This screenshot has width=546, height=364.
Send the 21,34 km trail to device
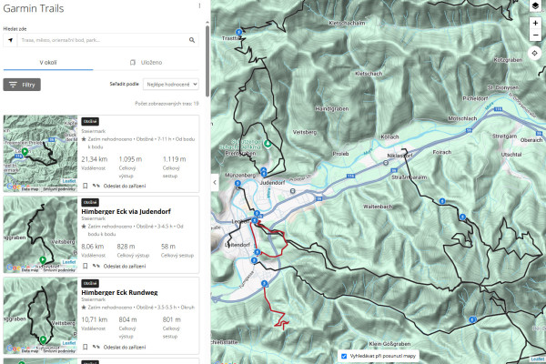pyautogui.click(x=119, y=186)
